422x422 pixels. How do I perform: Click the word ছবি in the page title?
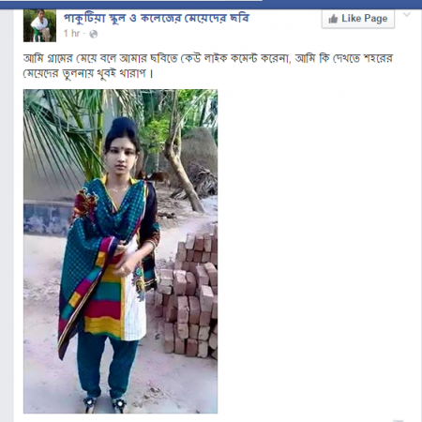pyautogui.click(x=239, y=18)
